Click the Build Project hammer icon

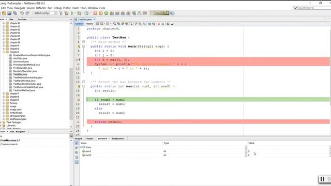click(61, 13)
